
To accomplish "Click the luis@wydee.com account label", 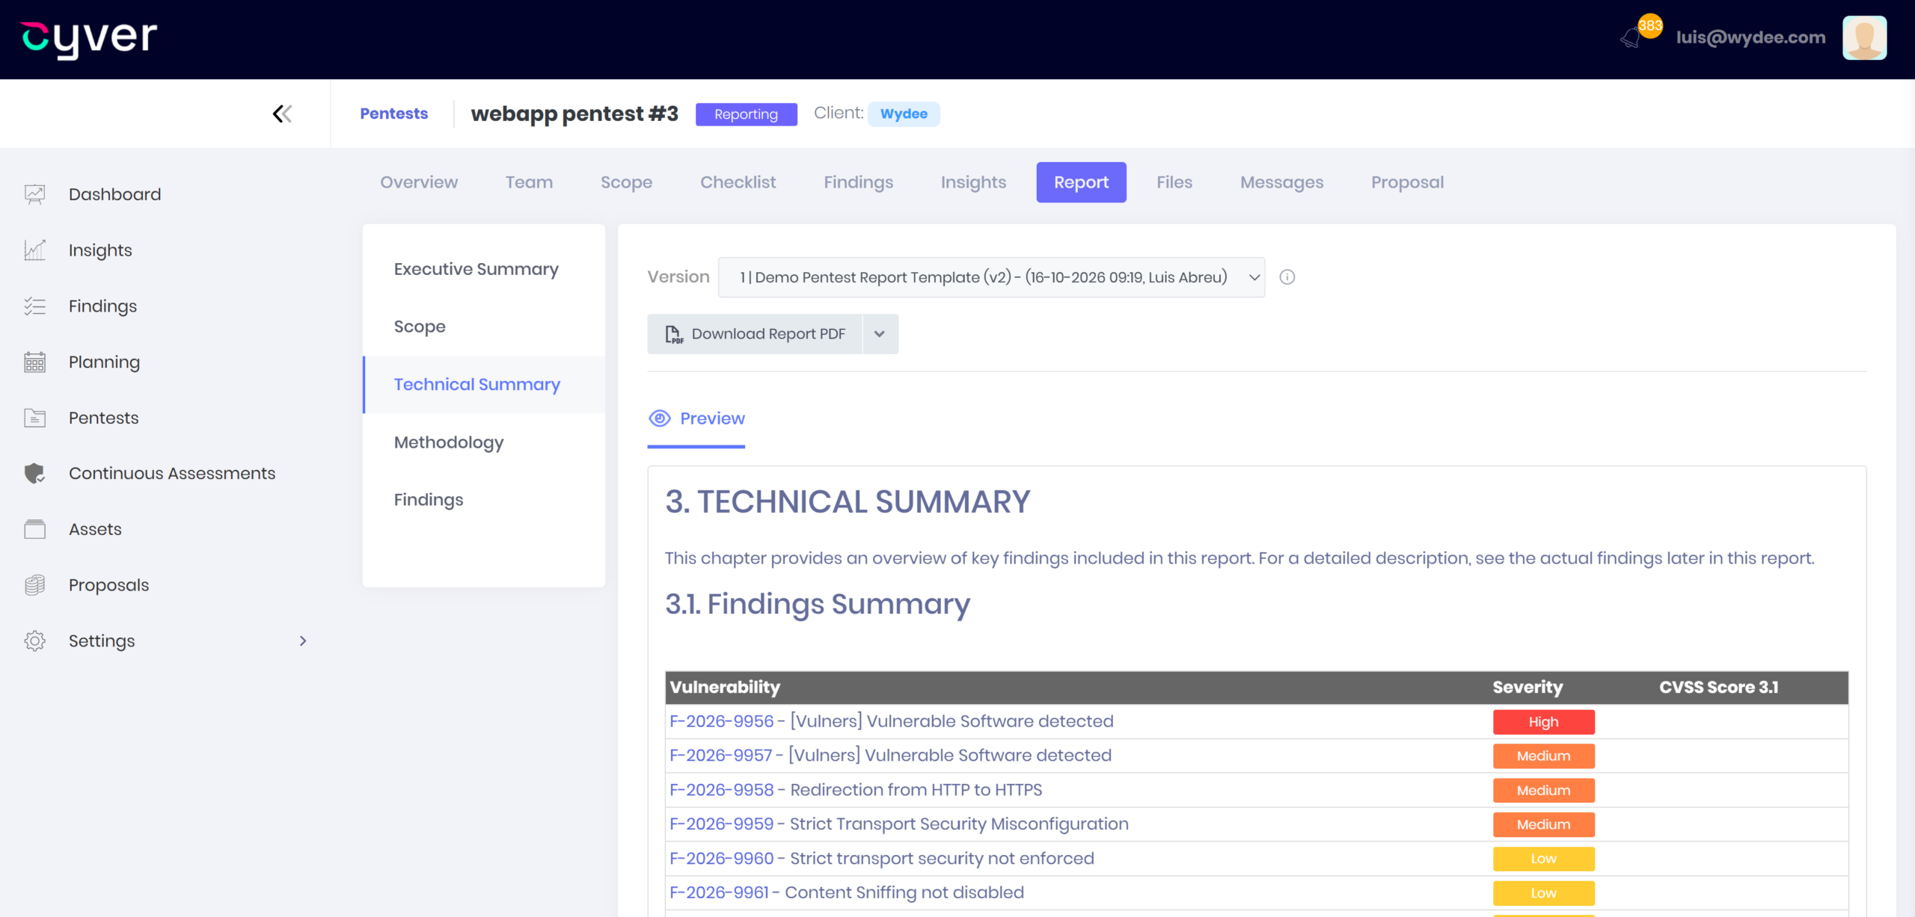I will click(1750, 37).
